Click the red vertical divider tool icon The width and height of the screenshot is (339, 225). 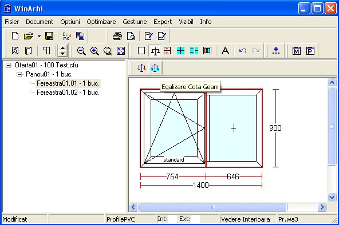point(167,51)
